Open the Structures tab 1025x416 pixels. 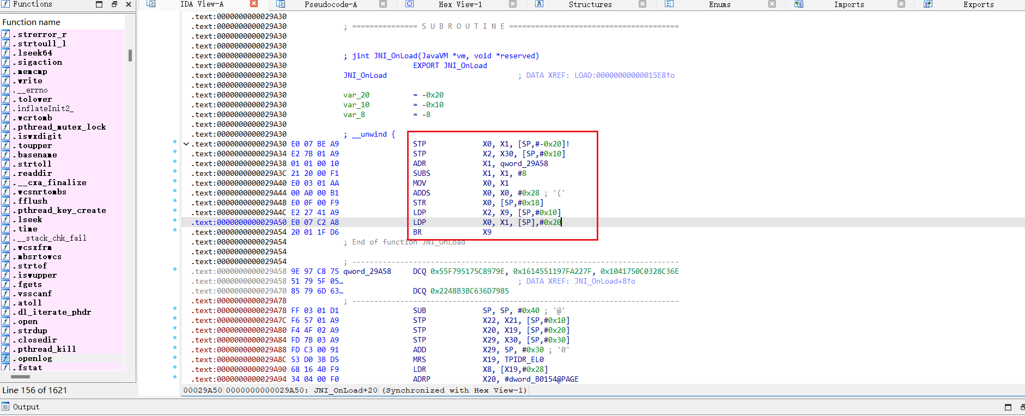[x=590, y=4]
